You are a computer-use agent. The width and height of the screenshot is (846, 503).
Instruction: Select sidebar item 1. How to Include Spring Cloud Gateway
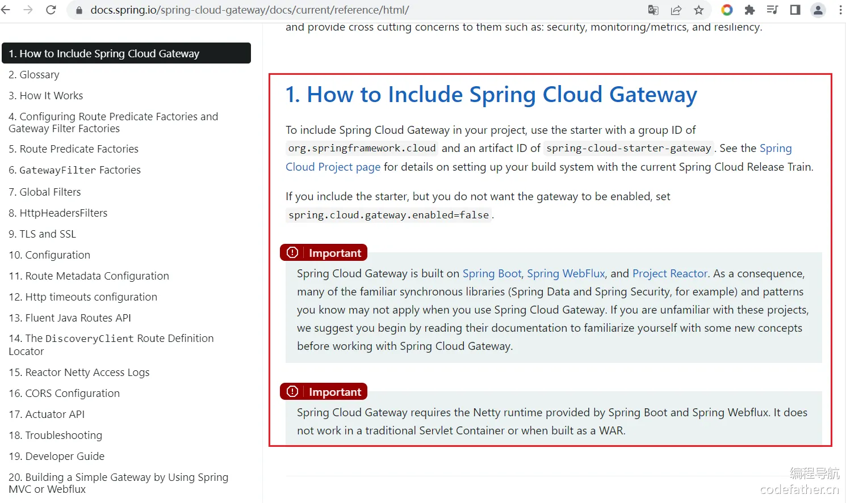click(126, 53)
